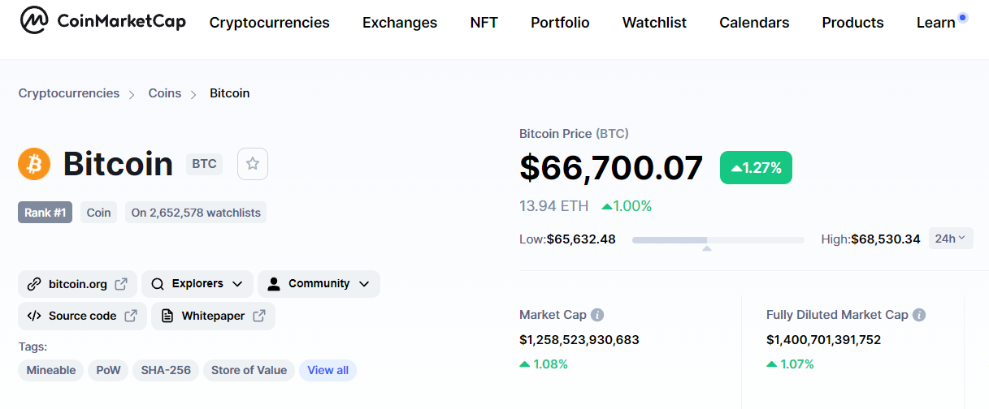This screenshot has height=409, width=989.
Task: Open the Cryptocurrencies menu
Action: [x=270, y=23]
